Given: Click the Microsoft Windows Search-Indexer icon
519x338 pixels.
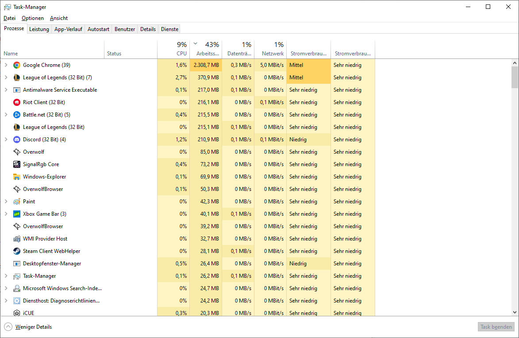Looking at the screenshot, I should point(16,288).
